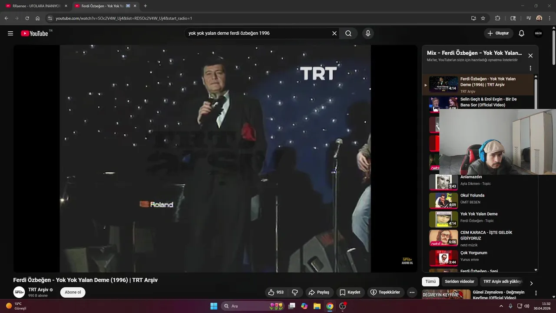The width and height of the screenshot is (556, 313).
Task: Open Copilot app from taskbar
Action: (304, 306)
